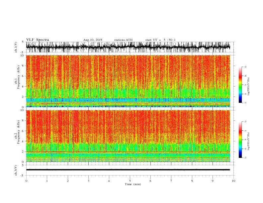This screenshot has height=203, width=263.
Task: Click the time axis tick label "10"
Action: (233, 181)
